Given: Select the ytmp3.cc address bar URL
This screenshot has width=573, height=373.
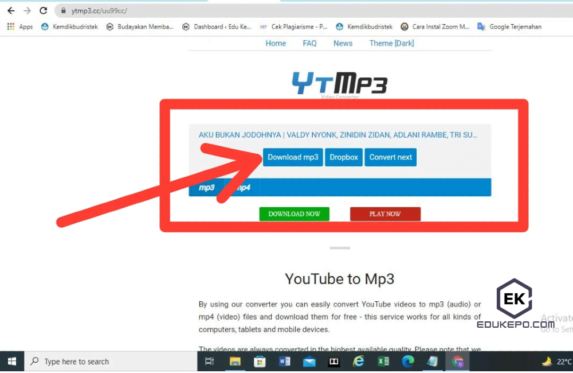Looking at the screenshot, I should [99, 11].
